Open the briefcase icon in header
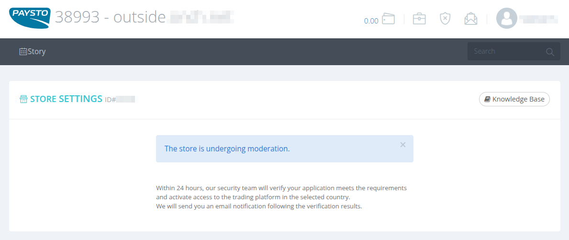Image resolution: width=569 pixels, height=240 pixels. tap(419, 19)
